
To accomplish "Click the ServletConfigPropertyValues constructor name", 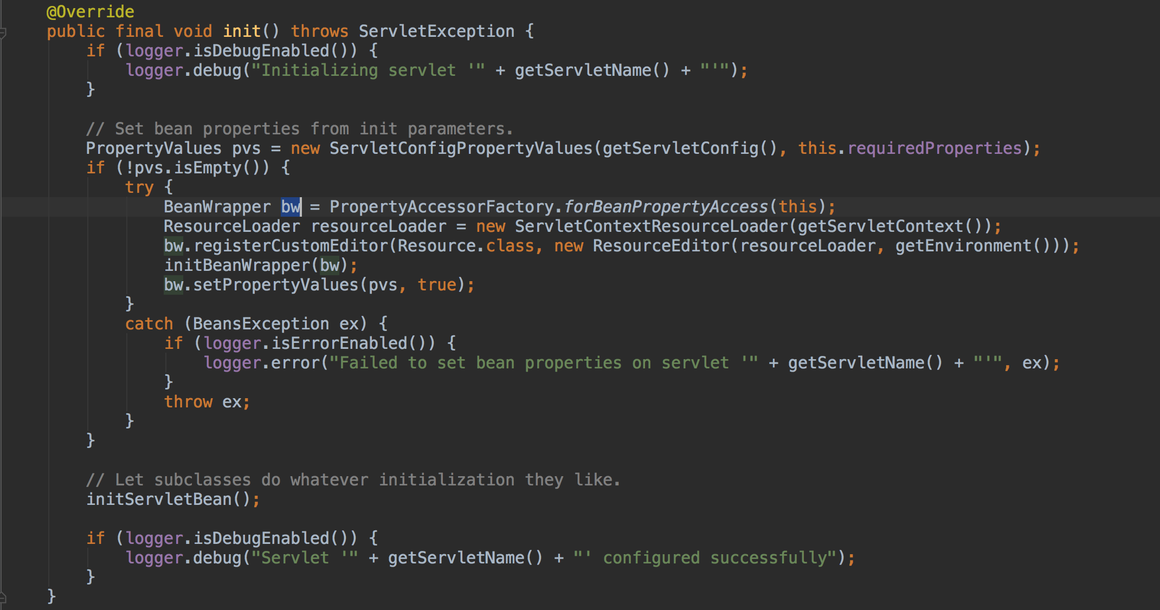I will 461,148.
